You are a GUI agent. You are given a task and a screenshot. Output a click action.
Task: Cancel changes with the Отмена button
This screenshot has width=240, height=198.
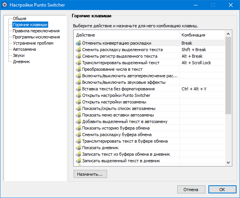191,190
